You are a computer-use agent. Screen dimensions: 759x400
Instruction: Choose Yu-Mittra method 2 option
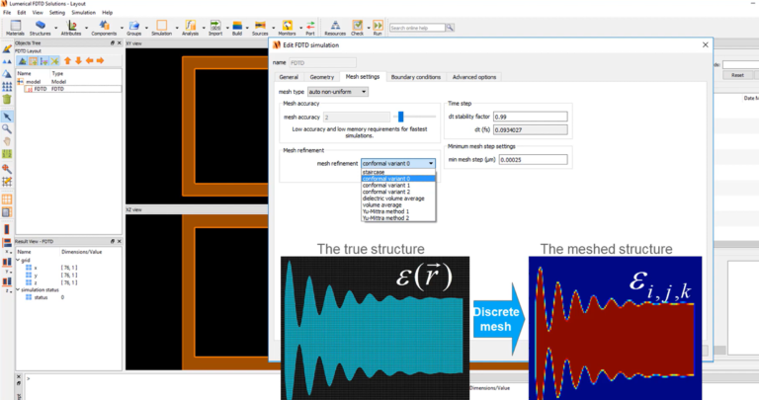click(398, 218)
